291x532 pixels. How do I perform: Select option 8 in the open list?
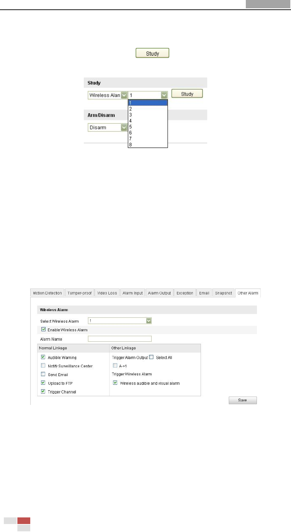pos(148,144)
